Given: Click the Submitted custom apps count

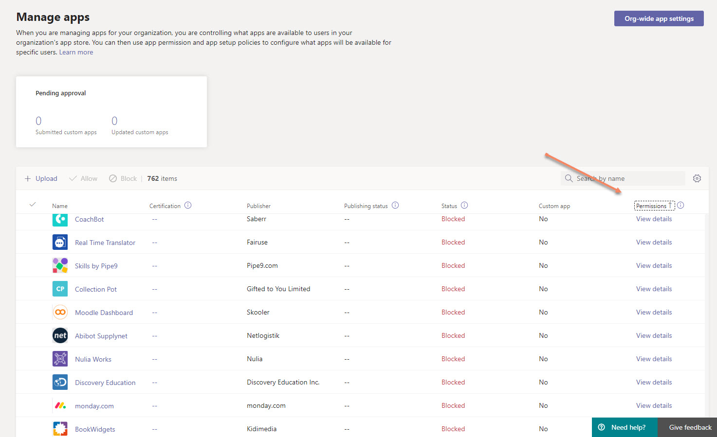Looking at the screenshot, I should [x=38, y=121].
